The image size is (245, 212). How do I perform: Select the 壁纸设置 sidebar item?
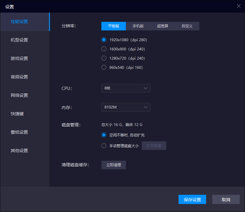pos(19,132)
